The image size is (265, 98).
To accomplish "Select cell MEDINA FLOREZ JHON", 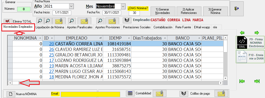I will (79, 77).
